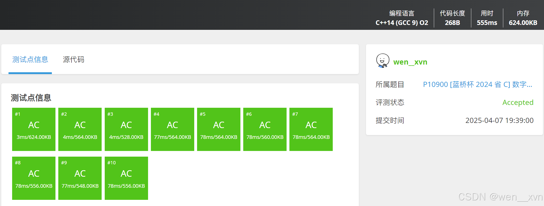Select test case #10 AC block
Image resolution: width=544 pixels, height=206 pixels.
126,178
